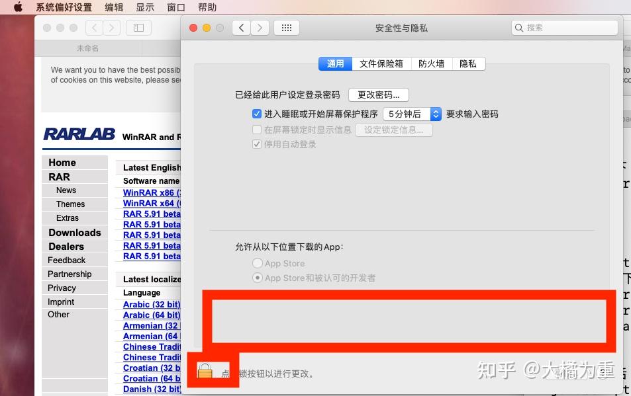
Task: Enable 在屏幕锁定时显示信息 checkbox
Action: click(257, 129)
